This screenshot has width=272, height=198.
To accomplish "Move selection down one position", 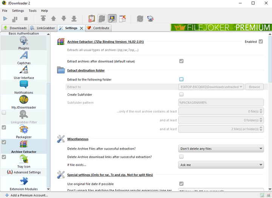I will pos(64,19).
